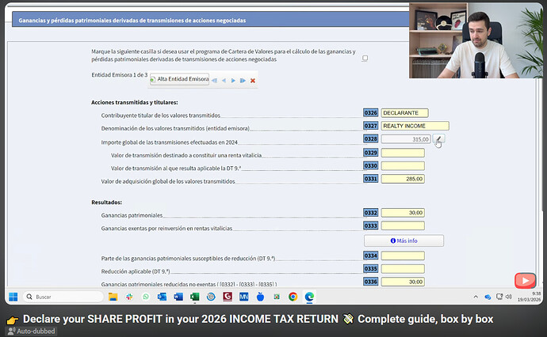Tick the Cartera de Valores program checkbox
The image size is (547, 337).
tap(365, 58)
